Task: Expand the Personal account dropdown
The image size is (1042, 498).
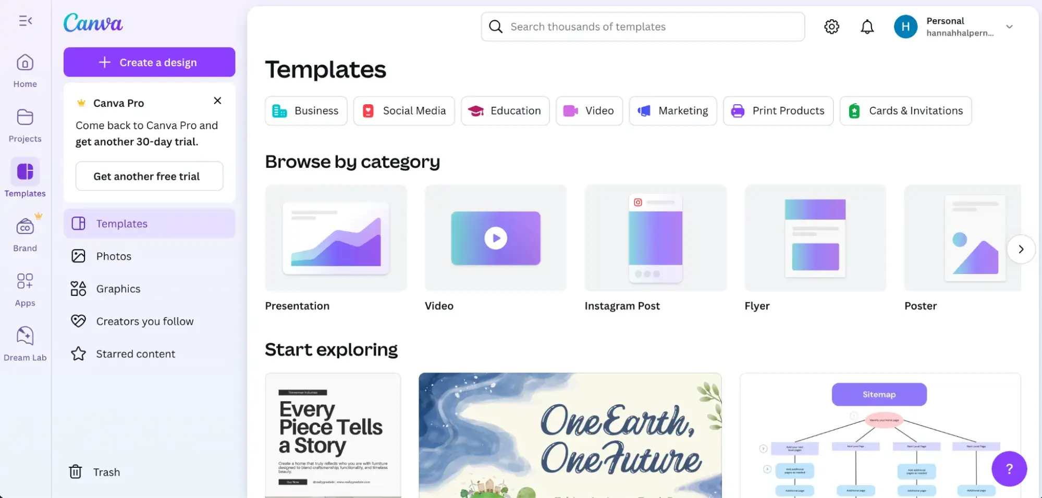Action: point(1009,27)
